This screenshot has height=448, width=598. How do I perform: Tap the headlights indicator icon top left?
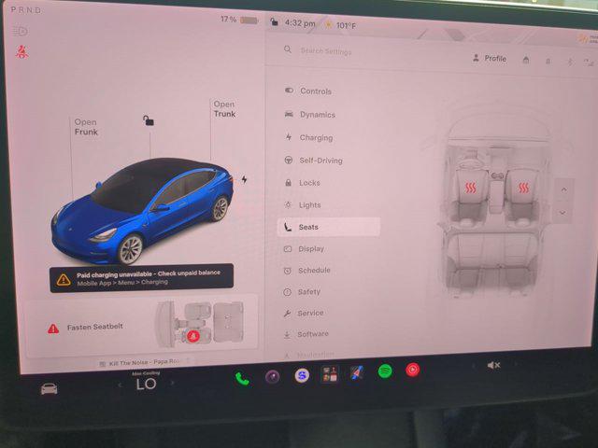click(20, 31)
